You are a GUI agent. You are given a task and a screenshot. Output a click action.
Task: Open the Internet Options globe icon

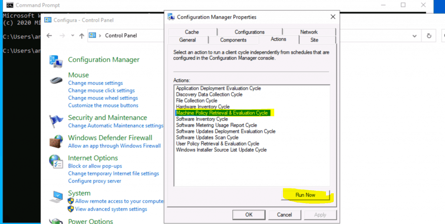(56, 162)
